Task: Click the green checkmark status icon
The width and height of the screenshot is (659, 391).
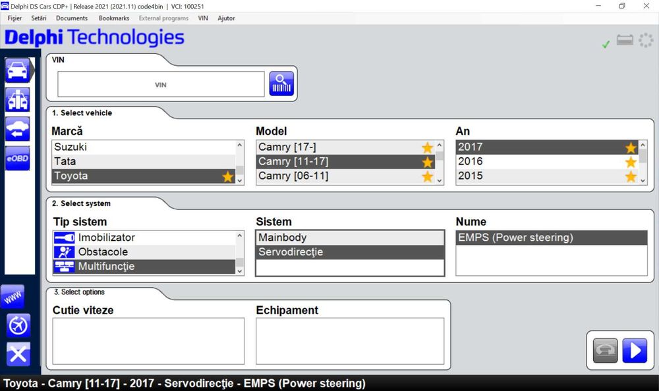Action: pyautogui.click(x=606, y=43)
